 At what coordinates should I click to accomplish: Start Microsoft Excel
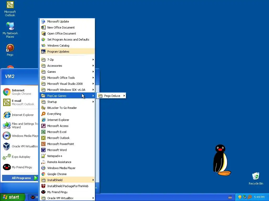click(x=67, y=132)
